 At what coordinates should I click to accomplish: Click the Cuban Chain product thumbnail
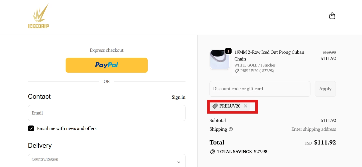[220, 59]
